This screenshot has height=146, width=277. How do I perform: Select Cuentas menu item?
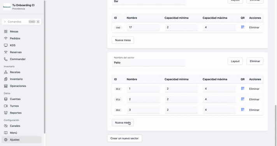pos(15,99)
